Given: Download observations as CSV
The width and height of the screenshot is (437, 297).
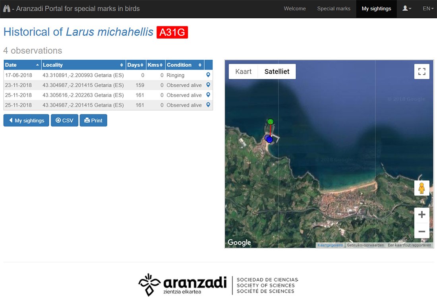Looking at the screenshot, I should (64, 120).
